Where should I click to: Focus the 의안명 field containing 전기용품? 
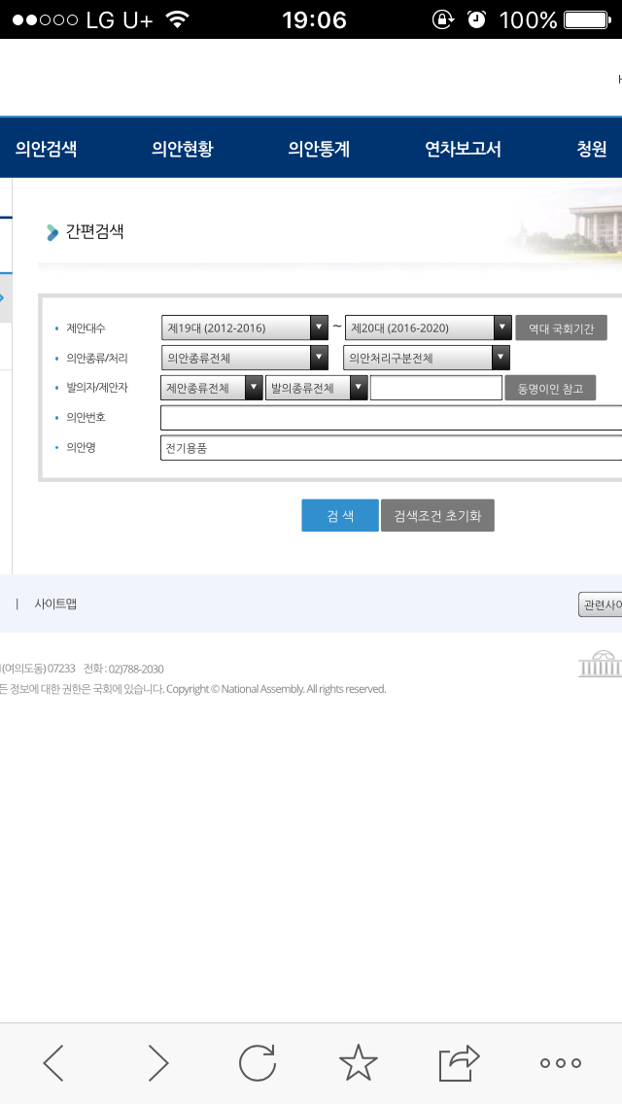click(x=391, y=448)
